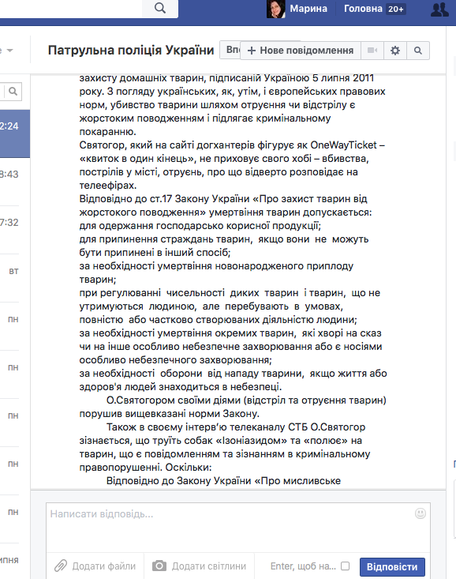Screen dimensions: 456x579
Task: Click Нове повідомлення button
Action: 300,51
